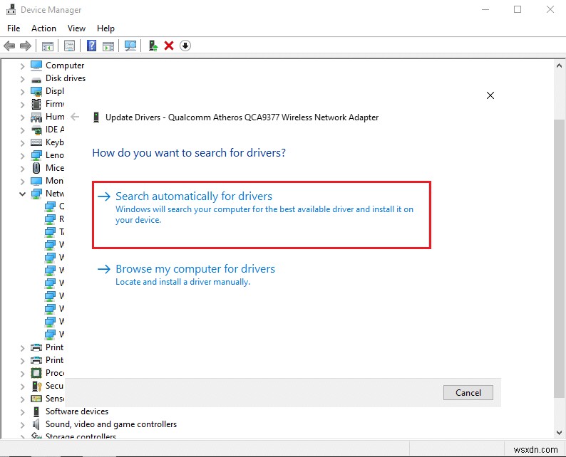The image size is (566, 457).
Task: Expand the Disk drives node chevron
Action: [x=22, y=79]
